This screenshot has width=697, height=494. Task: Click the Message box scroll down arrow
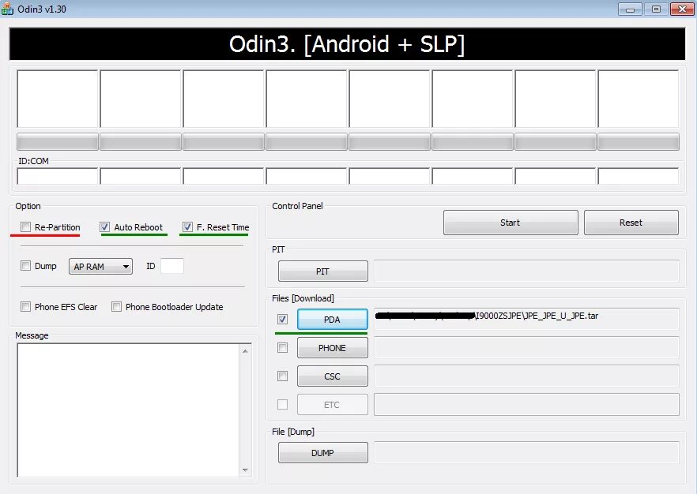(245, 470)
